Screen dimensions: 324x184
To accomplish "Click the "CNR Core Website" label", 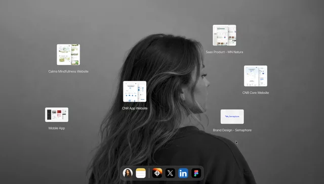I will pos(256,93).
